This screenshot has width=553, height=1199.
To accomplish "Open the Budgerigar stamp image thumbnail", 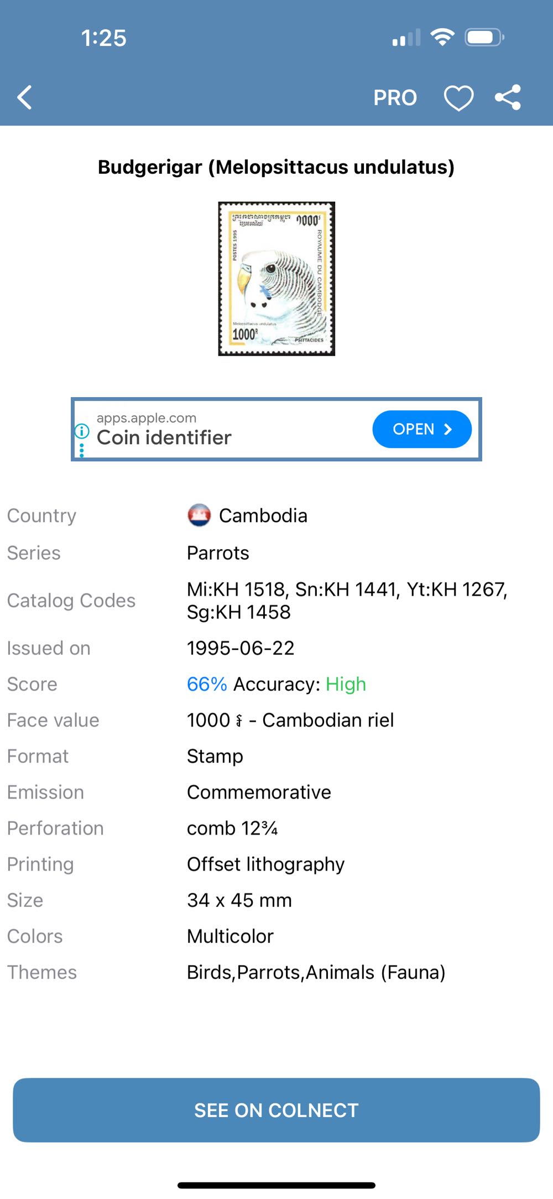I will [276, 279].
